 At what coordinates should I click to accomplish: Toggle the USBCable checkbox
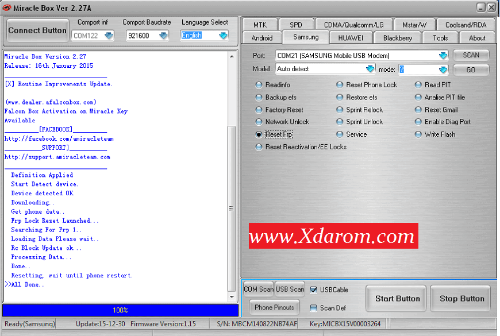[313, 290]
